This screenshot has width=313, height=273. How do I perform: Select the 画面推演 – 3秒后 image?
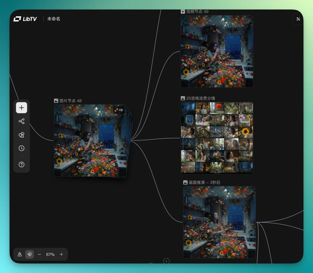[x=219, y=222]
